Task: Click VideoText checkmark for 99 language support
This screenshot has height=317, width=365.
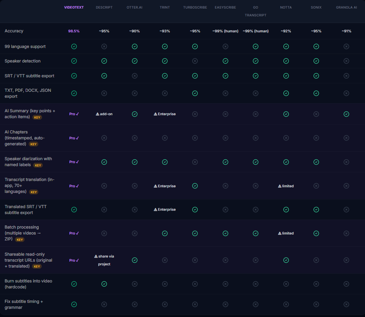Action: point(74,46)
